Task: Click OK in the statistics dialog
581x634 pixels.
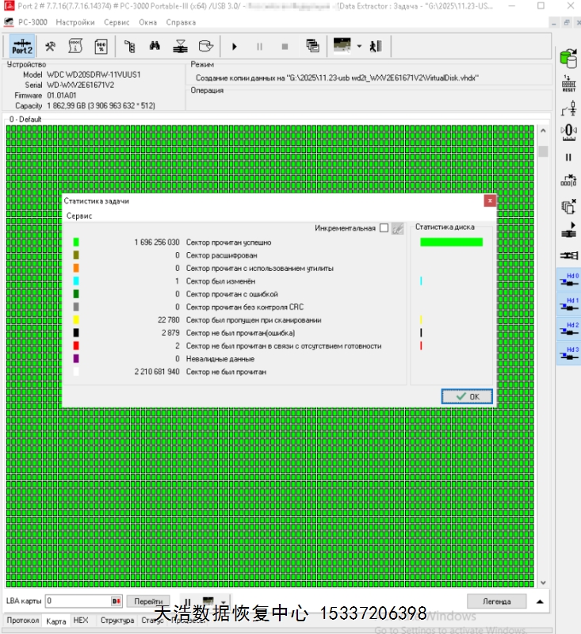Action: [467, 396]
